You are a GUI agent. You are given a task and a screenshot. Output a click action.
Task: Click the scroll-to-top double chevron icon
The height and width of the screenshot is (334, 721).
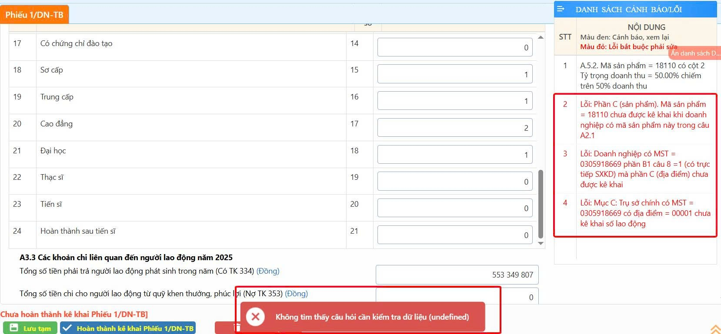(x=715, y=329)
